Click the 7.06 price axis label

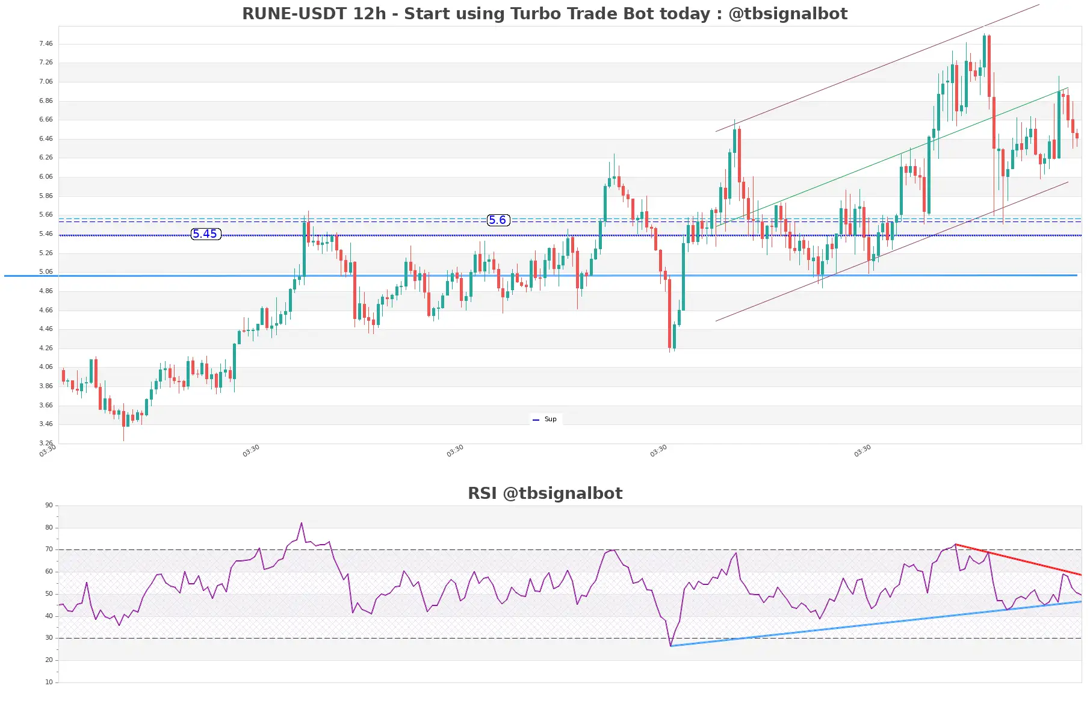pos(46,81)
